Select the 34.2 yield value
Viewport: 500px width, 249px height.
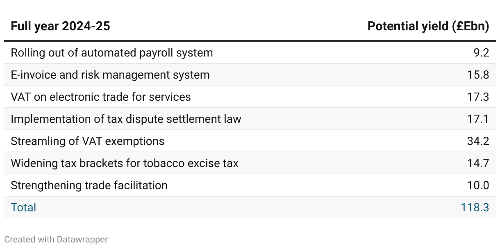click(479, 141)
